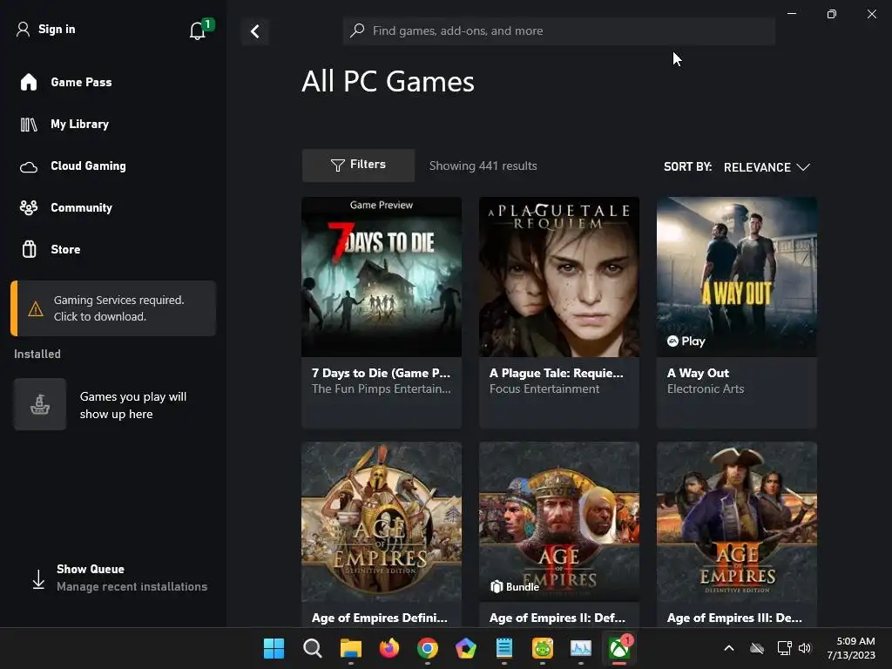The width and height of the screenshot is (892, 669).
Task: Click Show Queue
Action: pos(91,569)
